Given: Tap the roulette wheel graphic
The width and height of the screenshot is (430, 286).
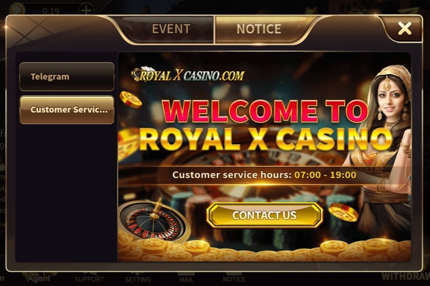Looking at the screenshot, I should point(153,220).
